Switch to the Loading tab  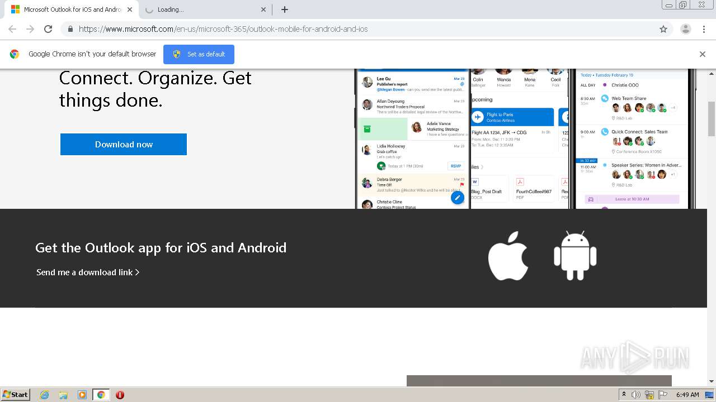204,9
